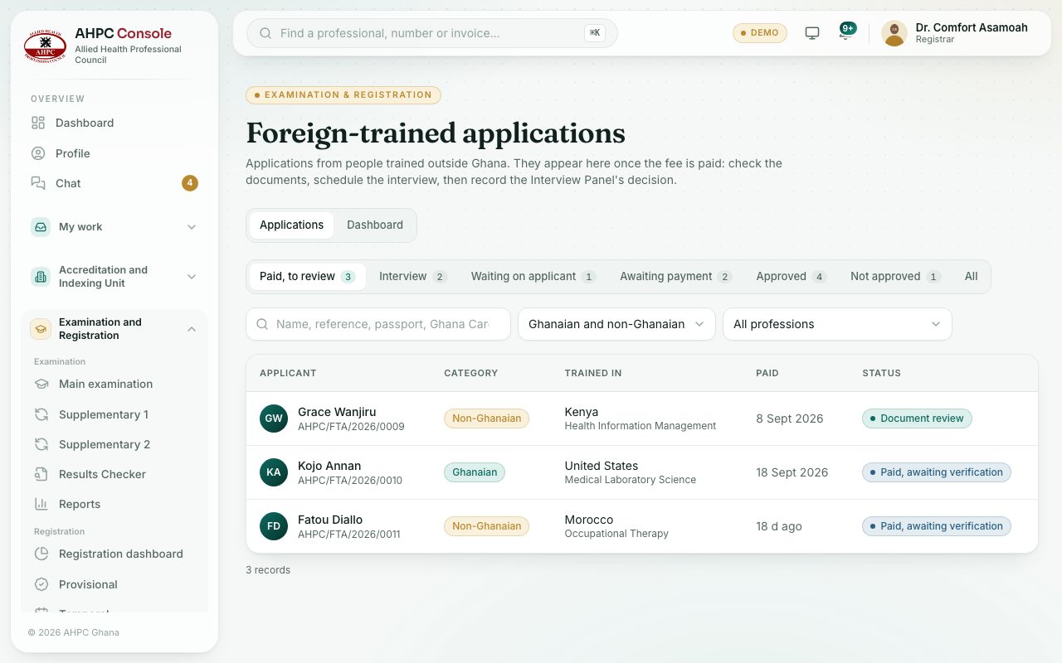
Task: Click the DEMO badge in the top bar
Action: (x=759, y=33)
